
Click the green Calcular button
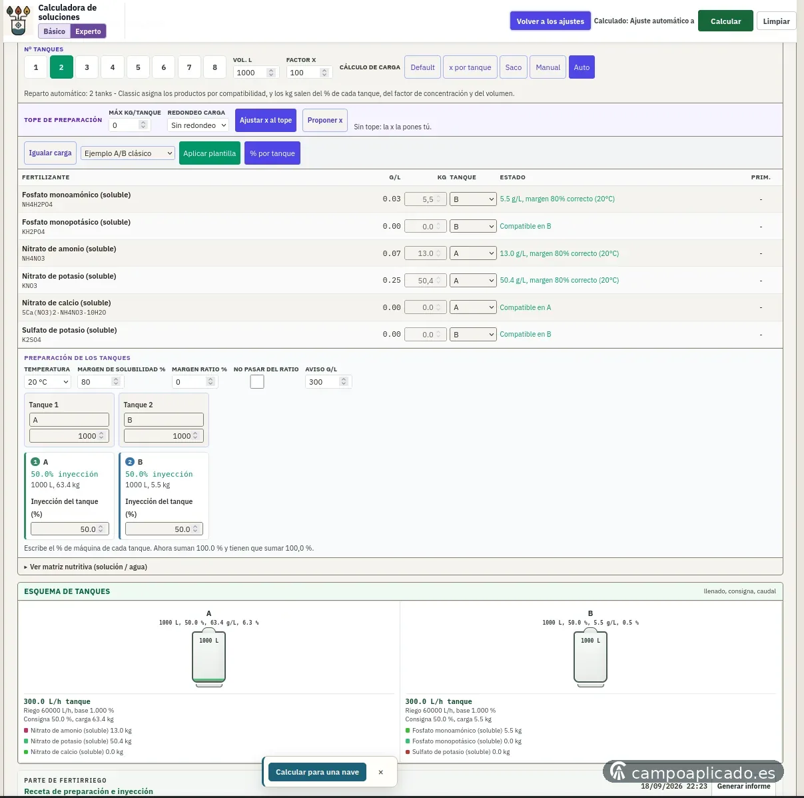click(725, 21)
